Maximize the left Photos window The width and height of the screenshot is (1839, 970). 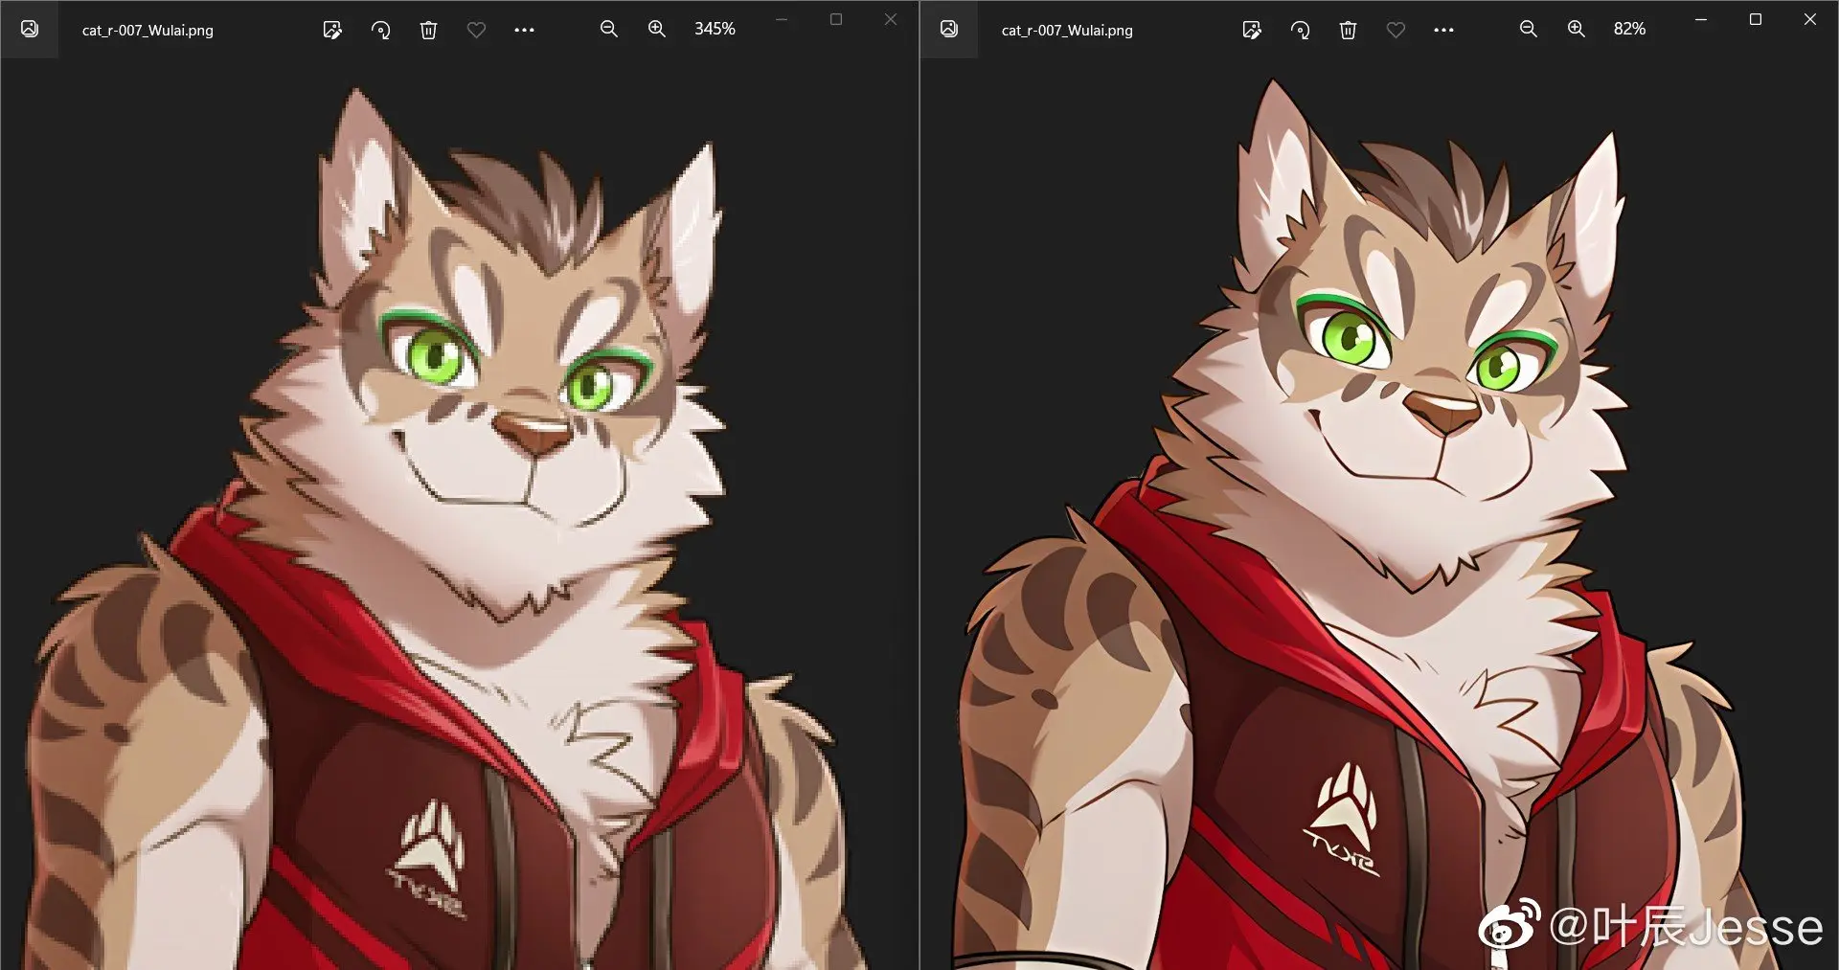tap(836, 19)
